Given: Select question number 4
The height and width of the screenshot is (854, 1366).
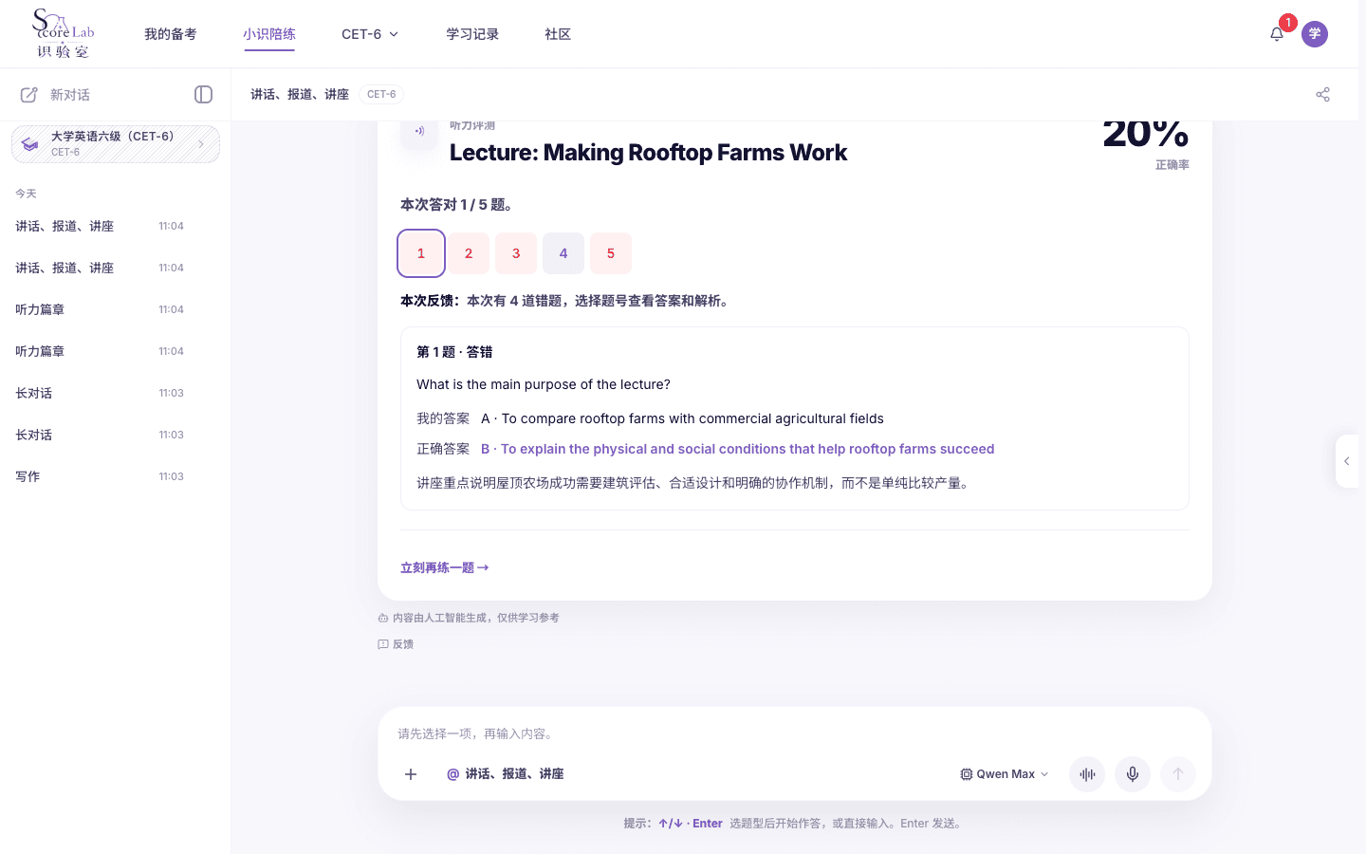Looking at the screenshot, I should coord(563,253).
